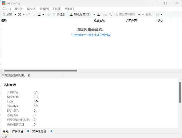Open the 操作(A) menu

[32, 9]
